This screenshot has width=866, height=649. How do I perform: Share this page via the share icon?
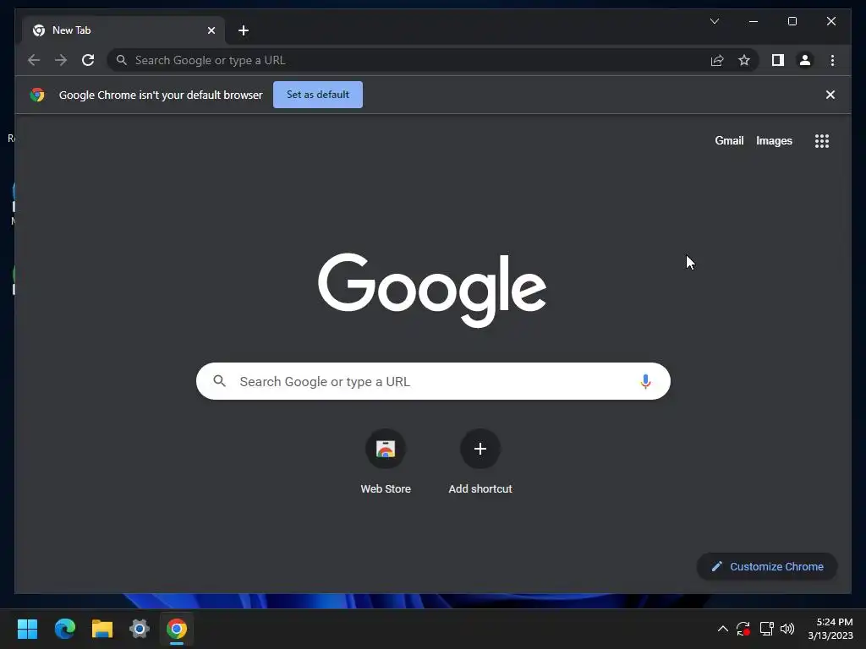point(717,60)
